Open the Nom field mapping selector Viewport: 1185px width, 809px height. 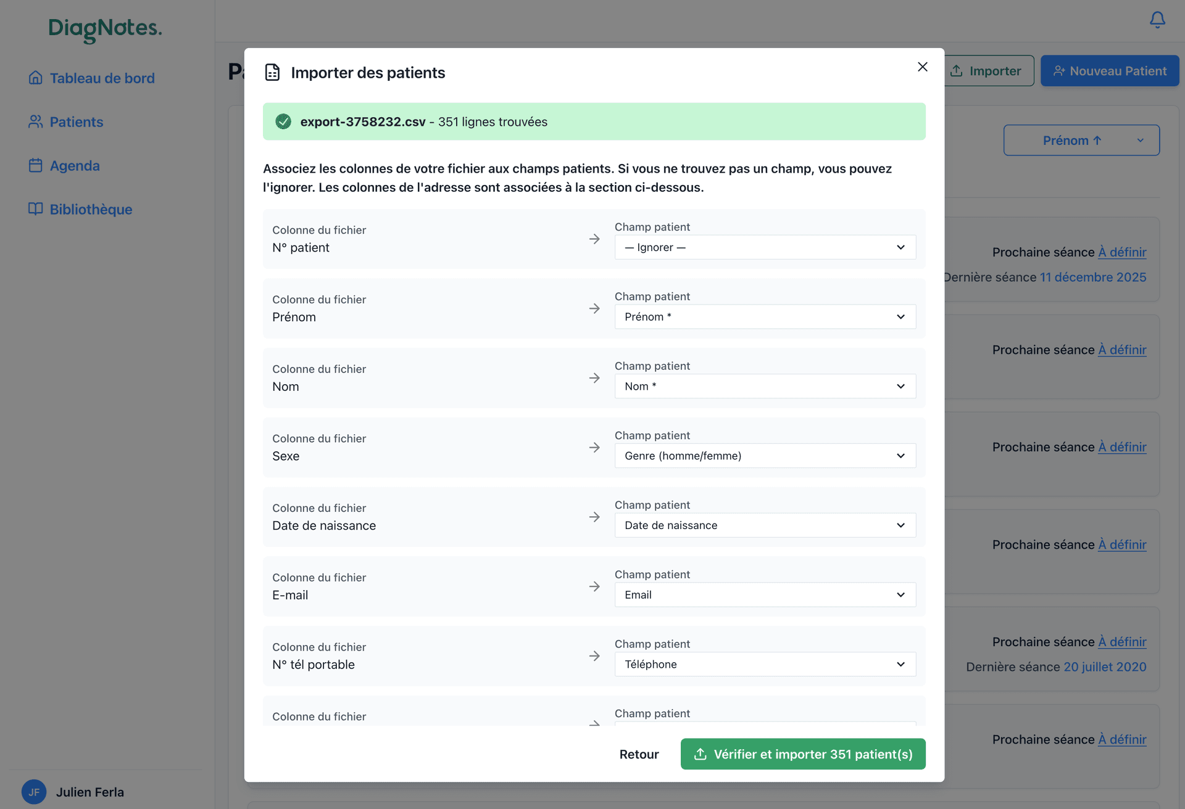coord(765,386)
